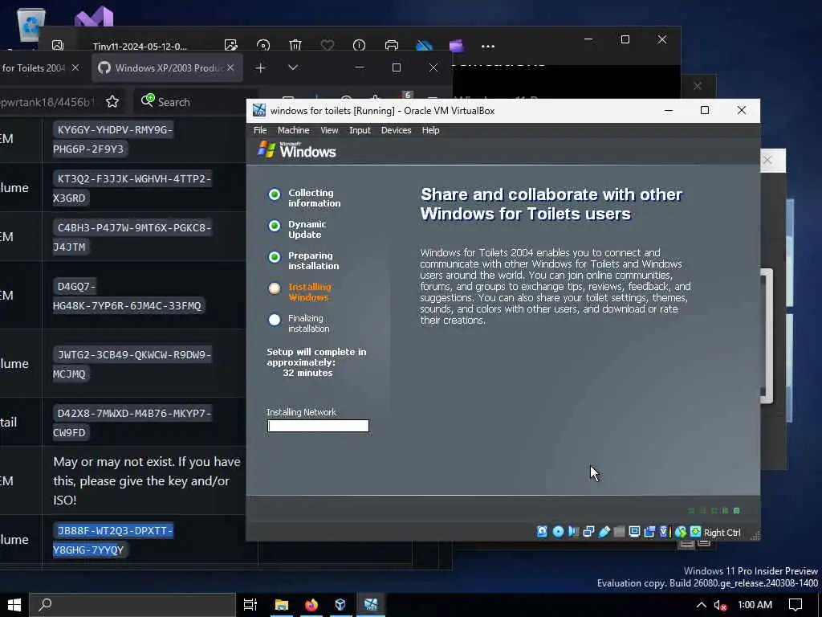
Task: Click the browser URL text 'pwrtank18/4456b'
Action: point(47,102)
